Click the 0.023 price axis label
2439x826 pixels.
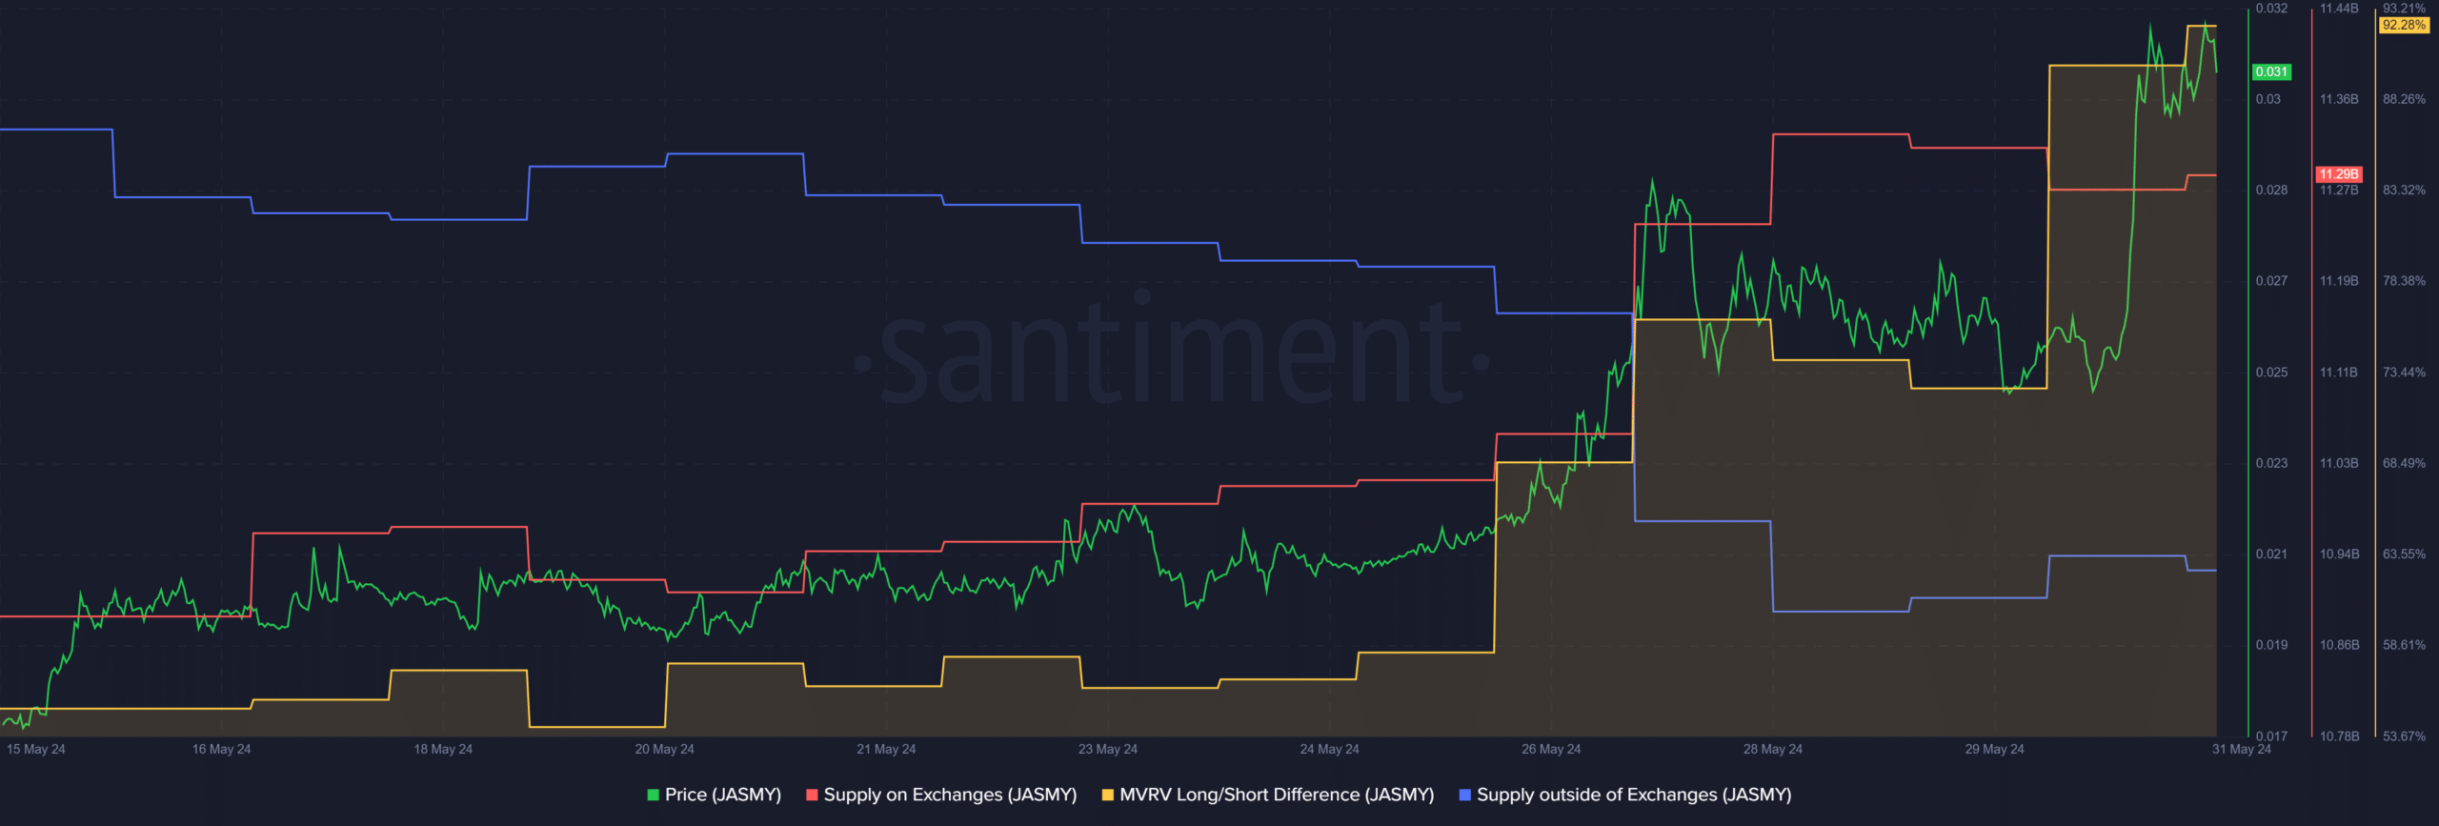click(2271, 463)
